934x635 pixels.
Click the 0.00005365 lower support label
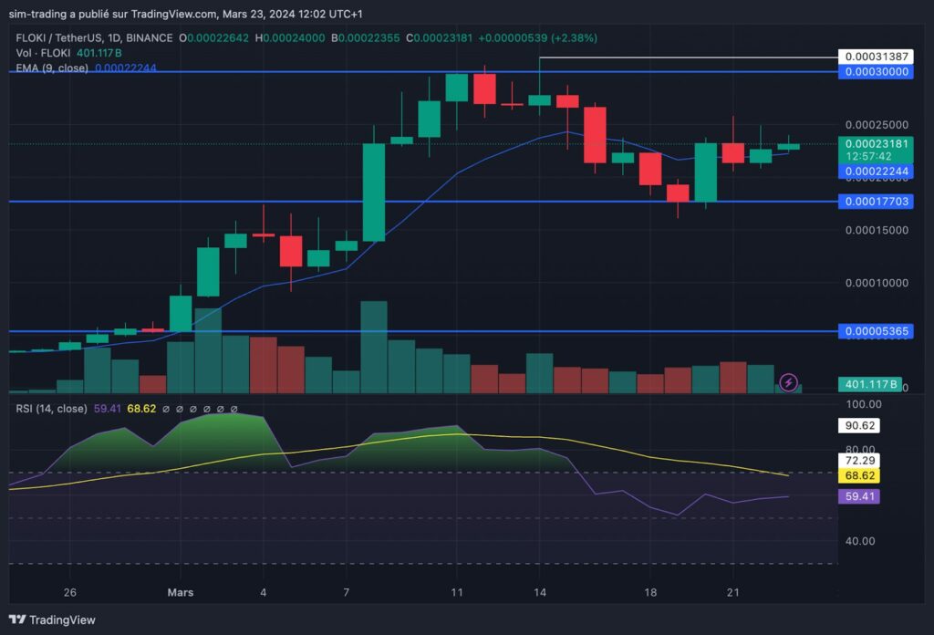876,331
